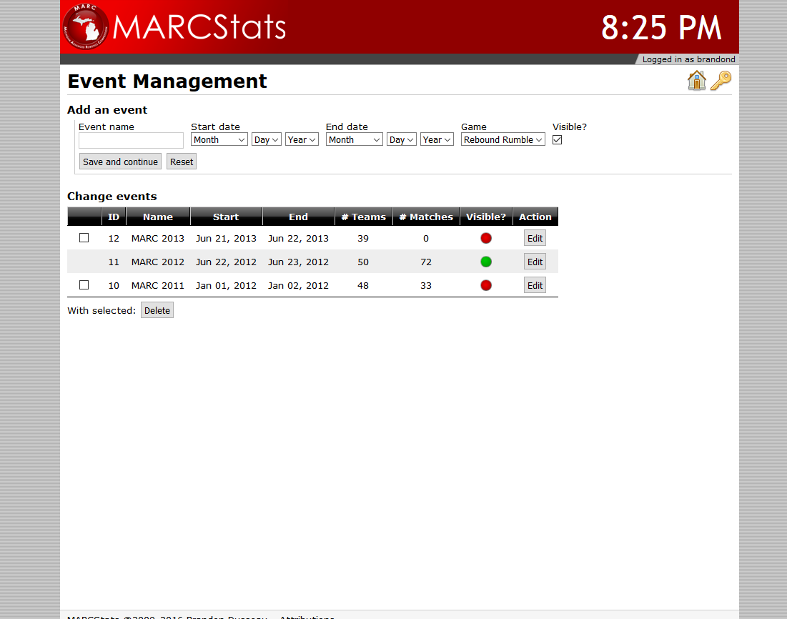Click the Jan 01, 2012 start date
Image resolution: width=787 pixels, height=619 pixels.
(226, 286)
